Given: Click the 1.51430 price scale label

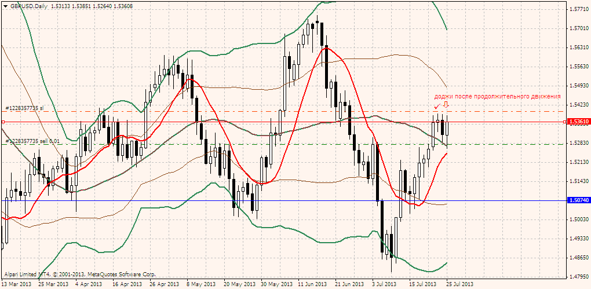Looking at the screenshot, I should (579, 181).
